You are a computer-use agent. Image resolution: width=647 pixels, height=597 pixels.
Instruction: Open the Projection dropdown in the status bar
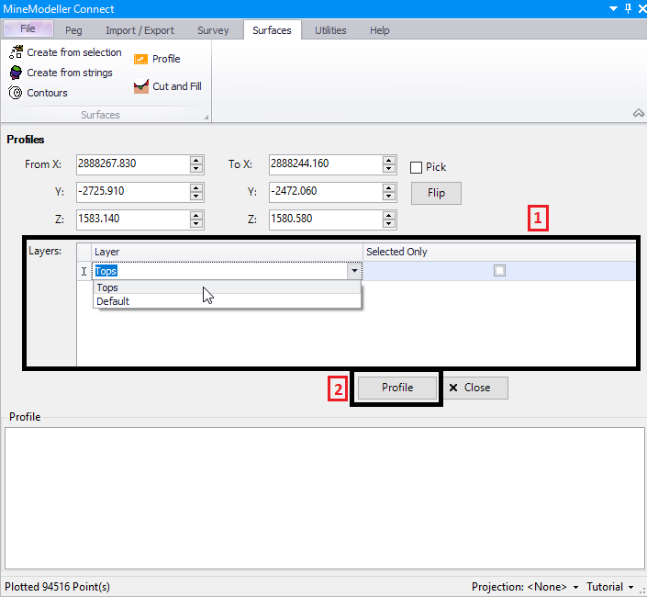(x=575, y=587)
